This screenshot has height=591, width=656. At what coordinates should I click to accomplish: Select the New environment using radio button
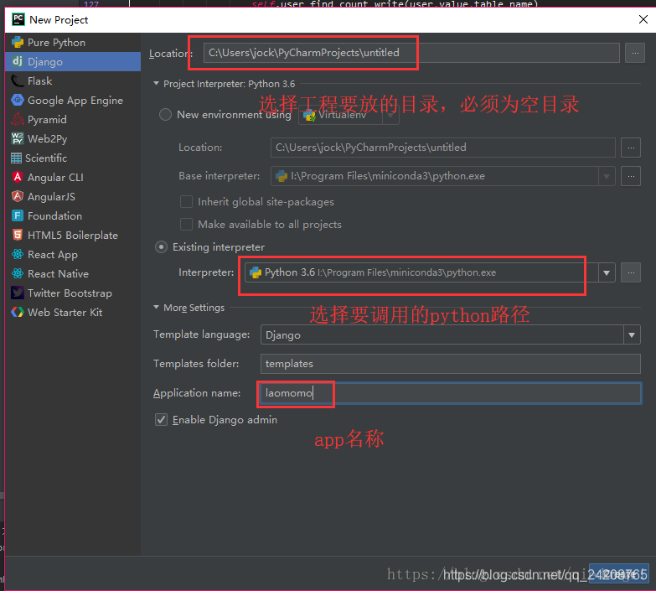165,115
